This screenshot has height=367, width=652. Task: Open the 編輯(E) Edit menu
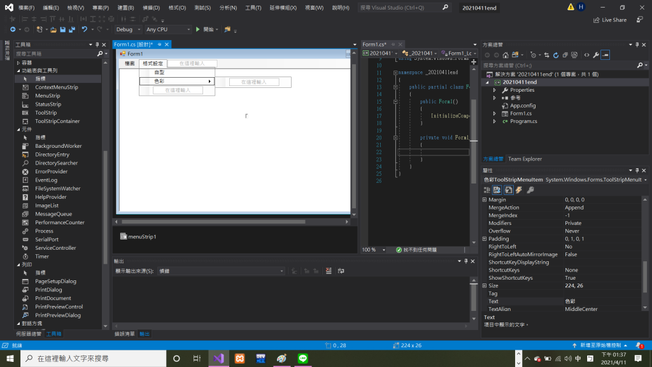[x=51, y=8]
